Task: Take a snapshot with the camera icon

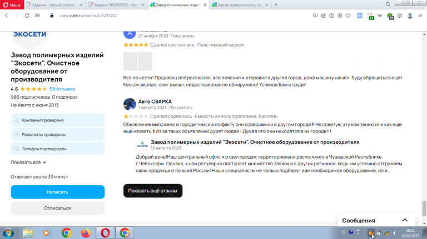Action: tap(331, 16)
